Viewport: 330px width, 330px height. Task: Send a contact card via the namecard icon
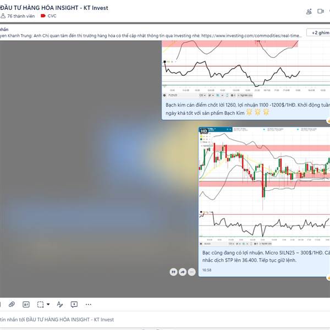click(26, 304)
